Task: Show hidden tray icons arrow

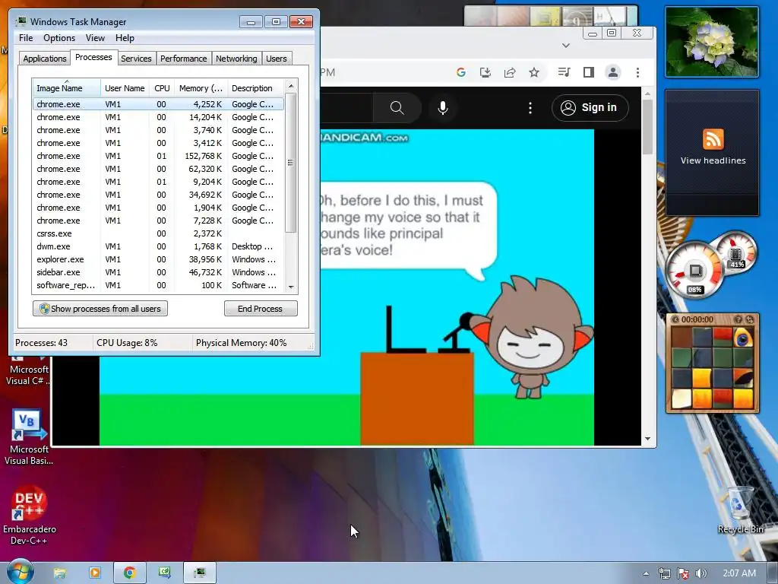Action: [x=646, y=573]
